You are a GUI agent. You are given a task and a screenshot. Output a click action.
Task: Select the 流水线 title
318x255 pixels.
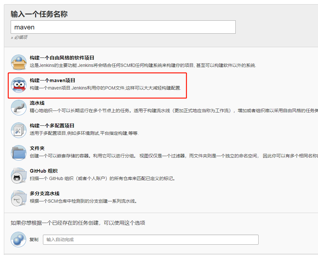coord(37,103)
